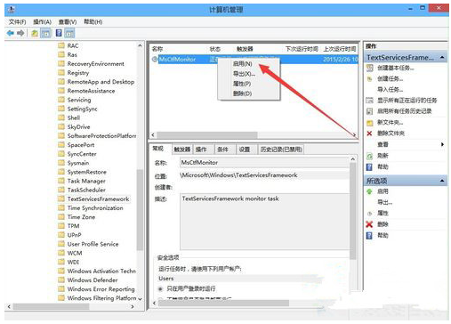Screen dimensions: 451x324
Task: Click the 显示所有正在运行的任务 icon
Action: pos(369,101)
